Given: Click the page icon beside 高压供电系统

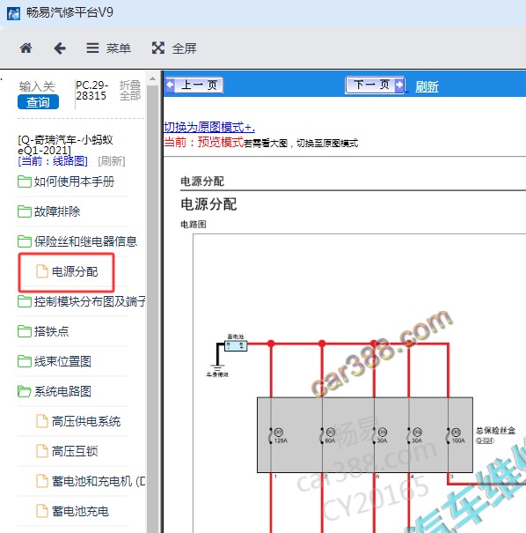Looking at the screenshot, I should (x=42, y=421).
